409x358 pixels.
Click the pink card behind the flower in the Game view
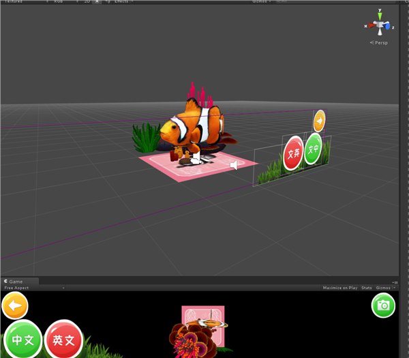pos(203,315)
